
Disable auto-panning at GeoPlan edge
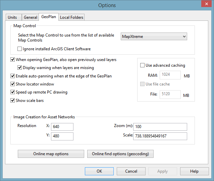click(x=13, y=76)
